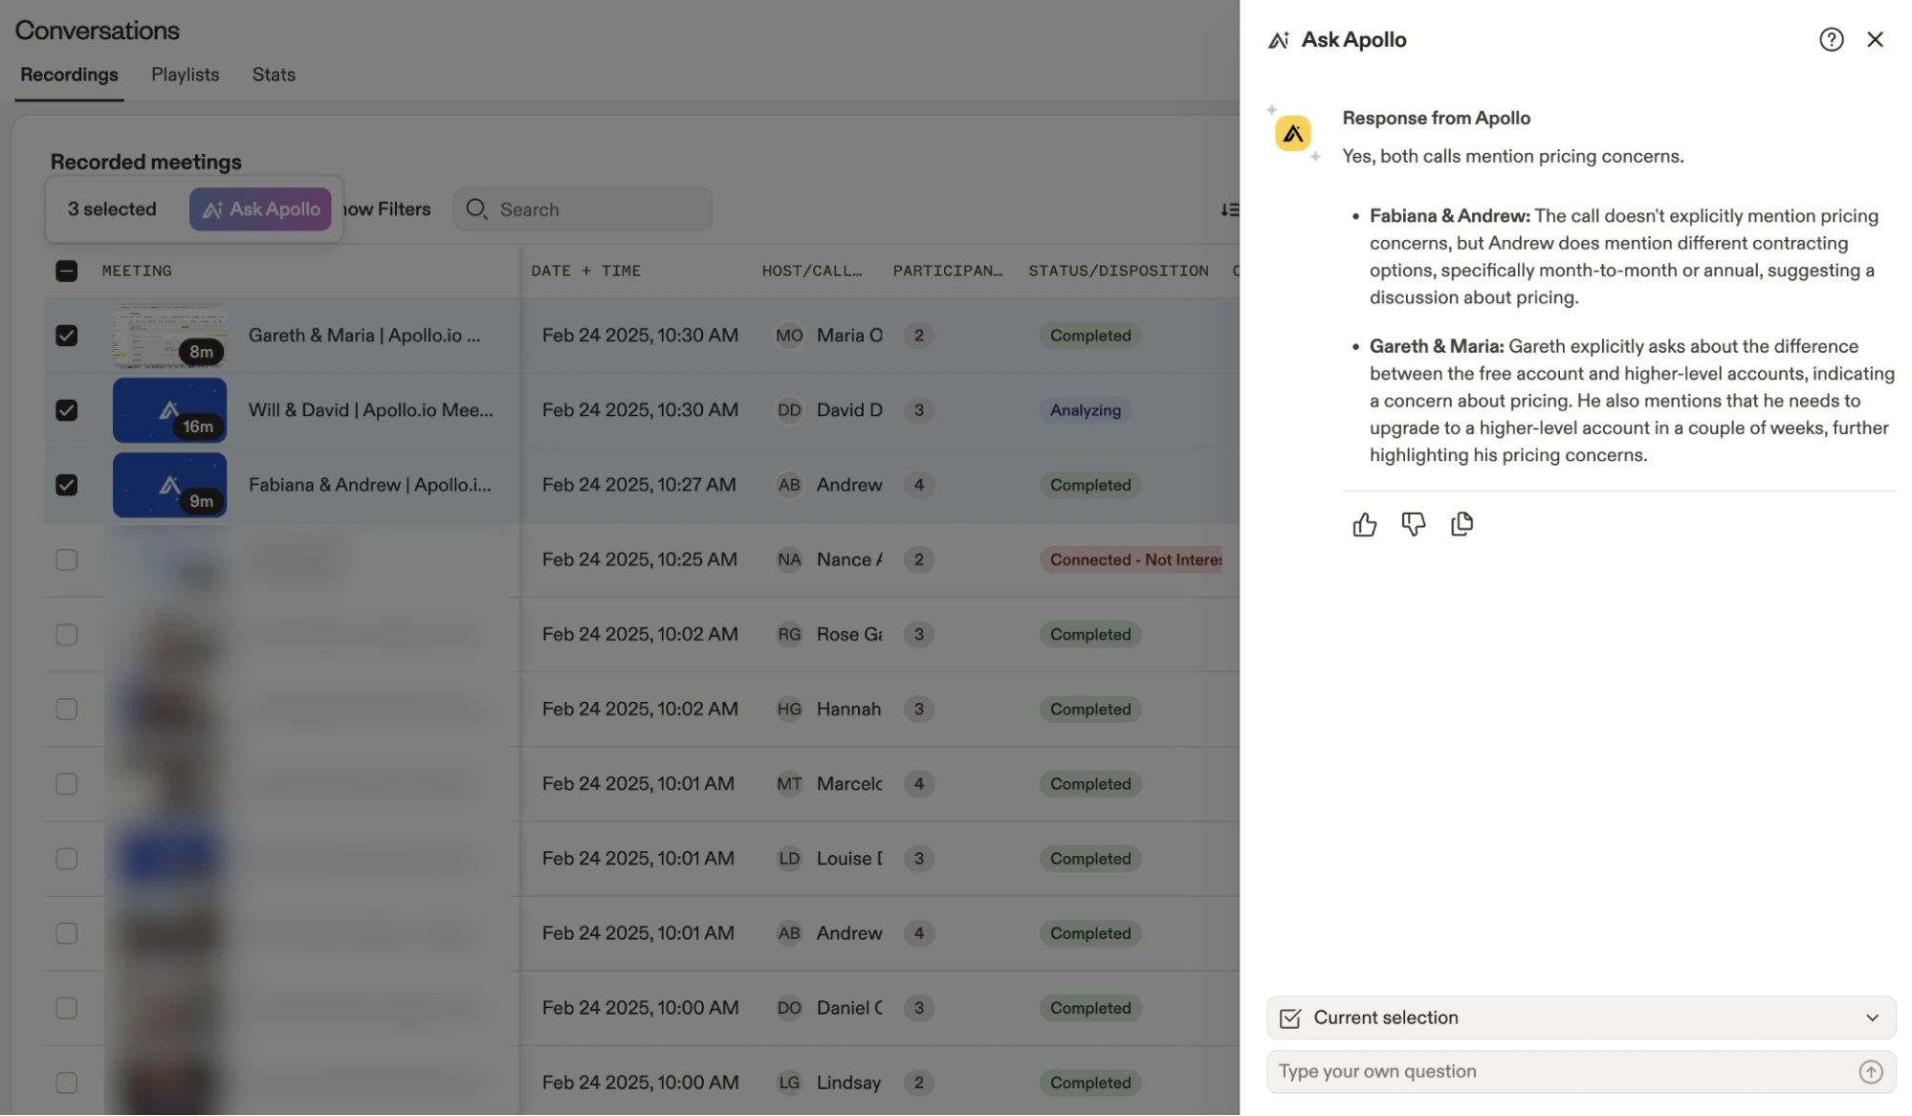The height and width of the screenshot is (1116, 1912).
Task: Click the Type your own question field
Action: 1581,1072
